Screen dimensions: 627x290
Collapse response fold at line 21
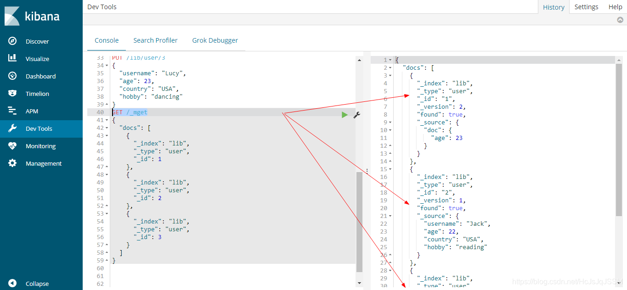390,216
